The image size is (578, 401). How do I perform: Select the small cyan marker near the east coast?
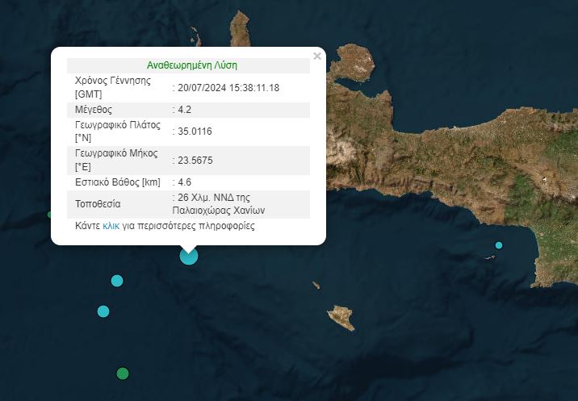[499, 245]
